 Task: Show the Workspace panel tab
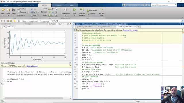(28, 24)
